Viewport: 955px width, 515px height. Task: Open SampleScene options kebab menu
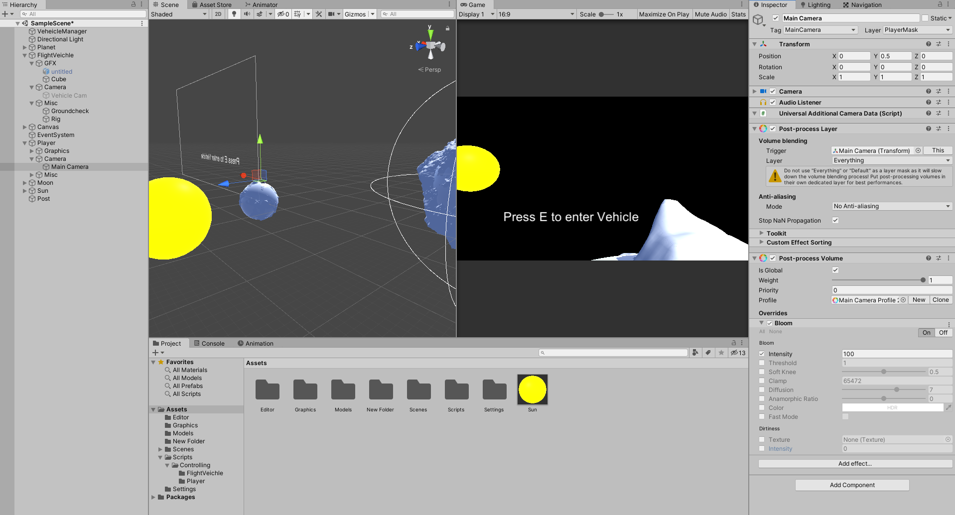[x=142, y=23]
